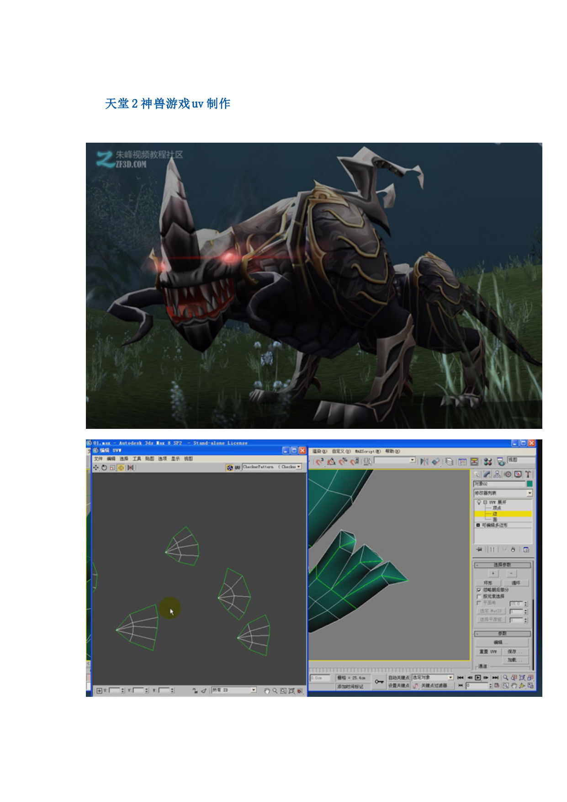Screen dimensions: 567x802
Task: Select the Freeform Mode tool in Edit UVW
Action: point(121,468)
